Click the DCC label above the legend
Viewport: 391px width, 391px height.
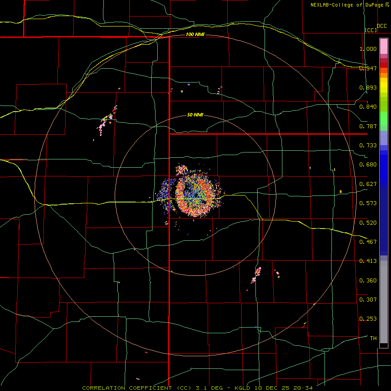[382, 26]
